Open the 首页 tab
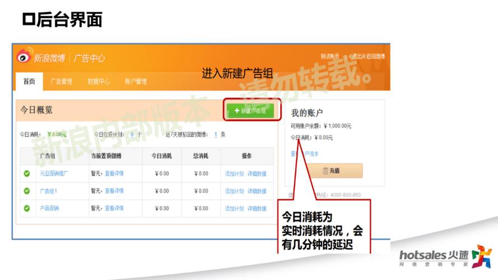498x280 pixels. (x=29, y=82)
